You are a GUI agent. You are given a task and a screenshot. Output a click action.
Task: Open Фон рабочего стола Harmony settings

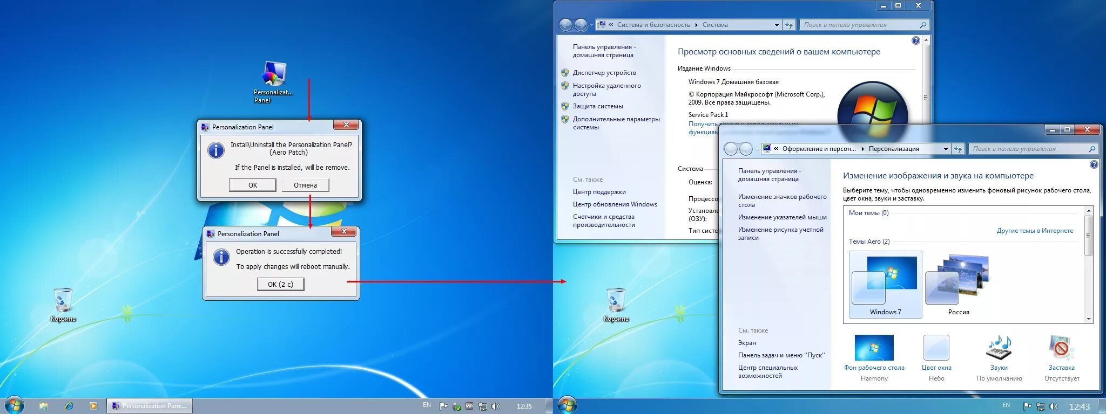874,357
